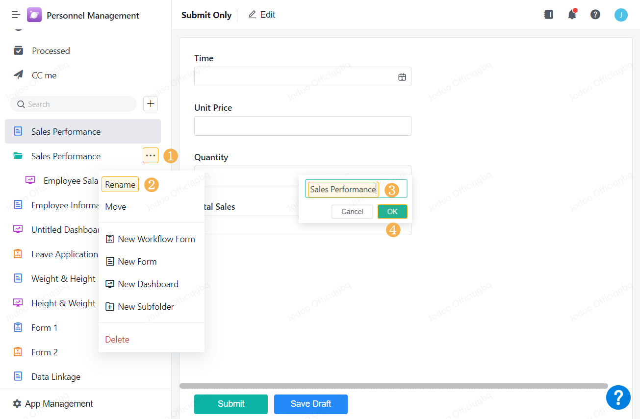Click the horizontal scrollbar at the bottom
The height and width of the screenshot is (419, 640).
[x=392, y=386]
